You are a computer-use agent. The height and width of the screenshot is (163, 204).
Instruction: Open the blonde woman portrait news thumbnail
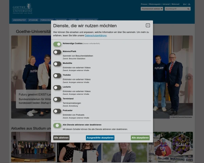(x=125, y=152)
